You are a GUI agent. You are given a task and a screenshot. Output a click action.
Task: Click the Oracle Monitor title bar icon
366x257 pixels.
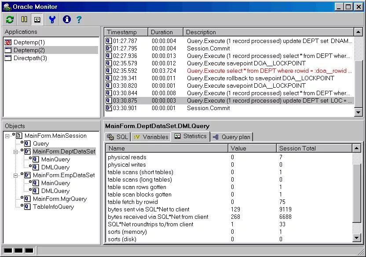point(7,7)
